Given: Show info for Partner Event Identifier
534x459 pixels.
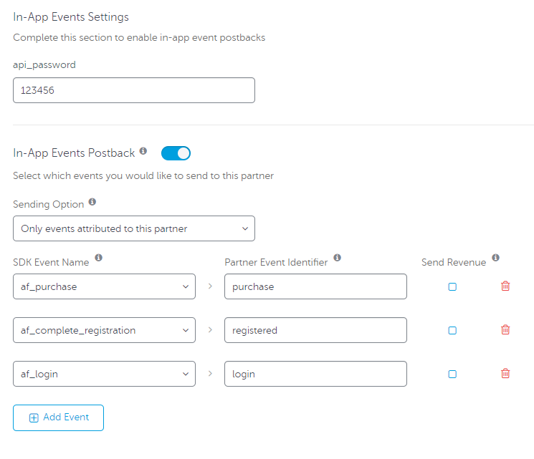Looking at the screenshot, I should [337, 257].
